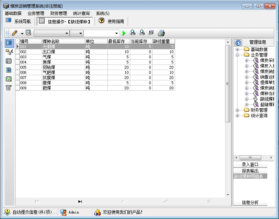The image size is (279, 219).
Task: Select the row for 焦煤
Action: [47, 62]
